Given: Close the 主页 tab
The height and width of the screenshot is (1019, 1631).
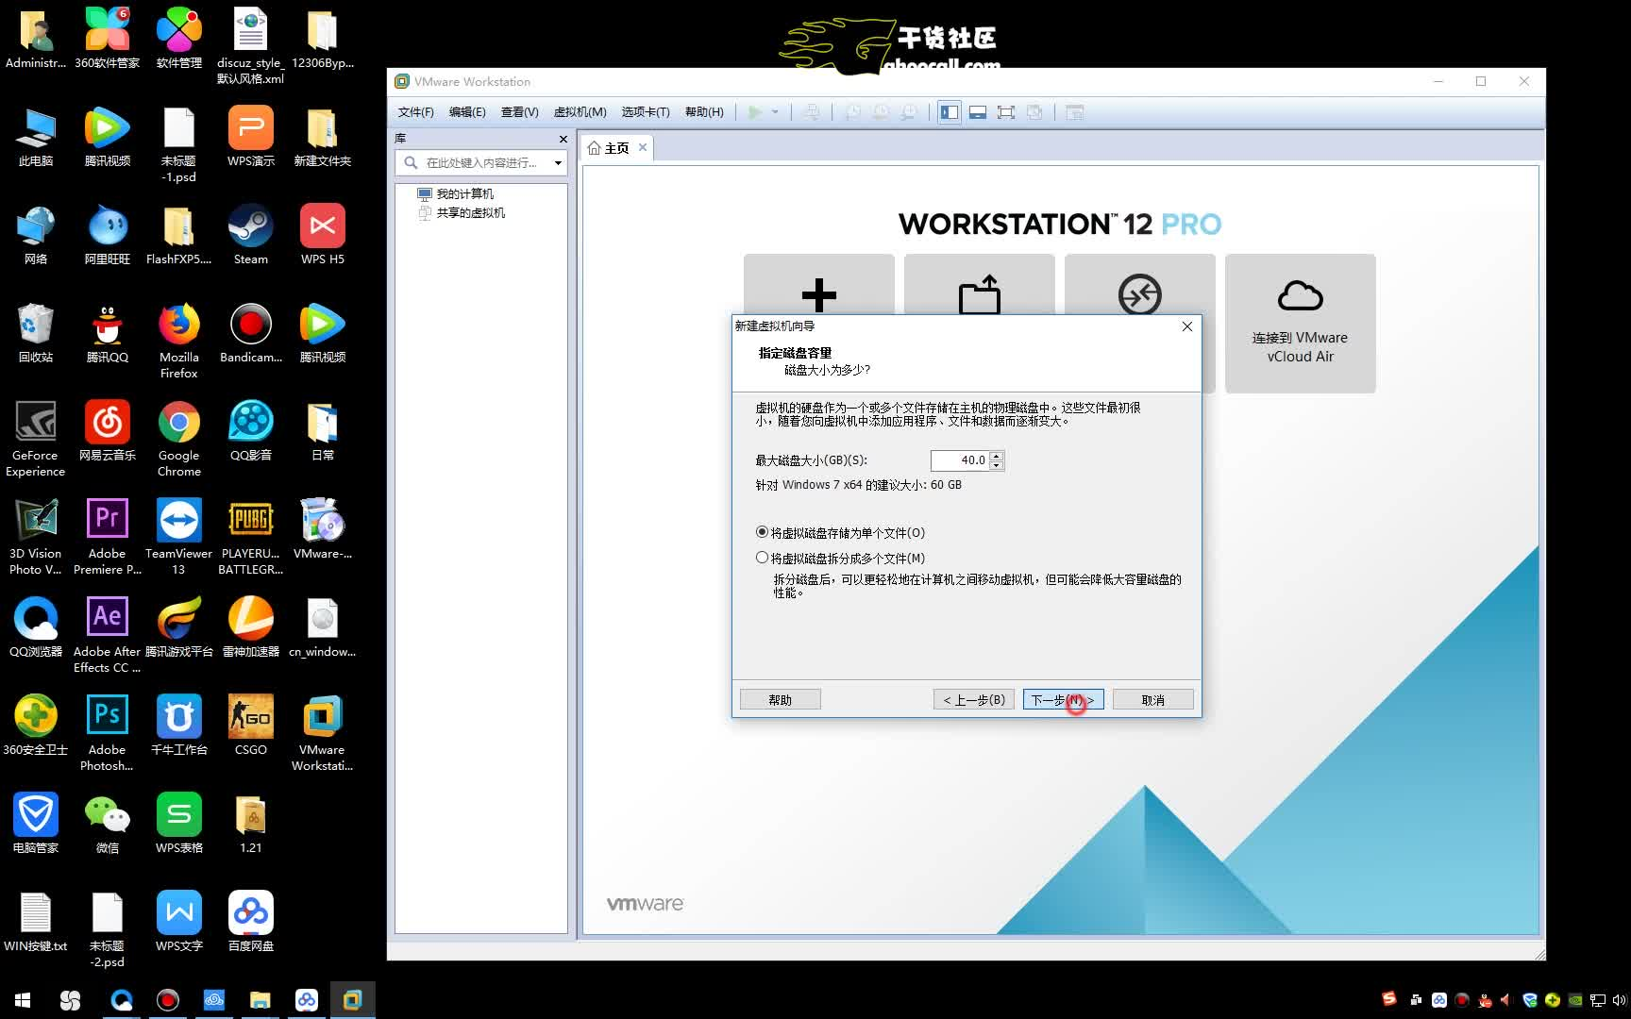Looking at the screenshot, I should pyautogui.click(x=643, y=147).
